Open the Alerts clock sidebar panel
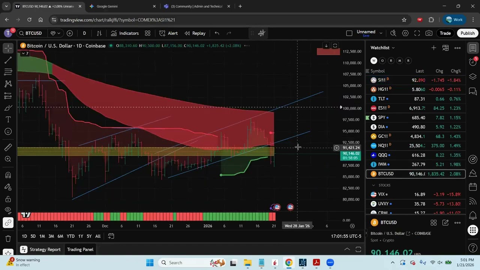The height and width of the screenshot is (270, 480). [473, 62]
